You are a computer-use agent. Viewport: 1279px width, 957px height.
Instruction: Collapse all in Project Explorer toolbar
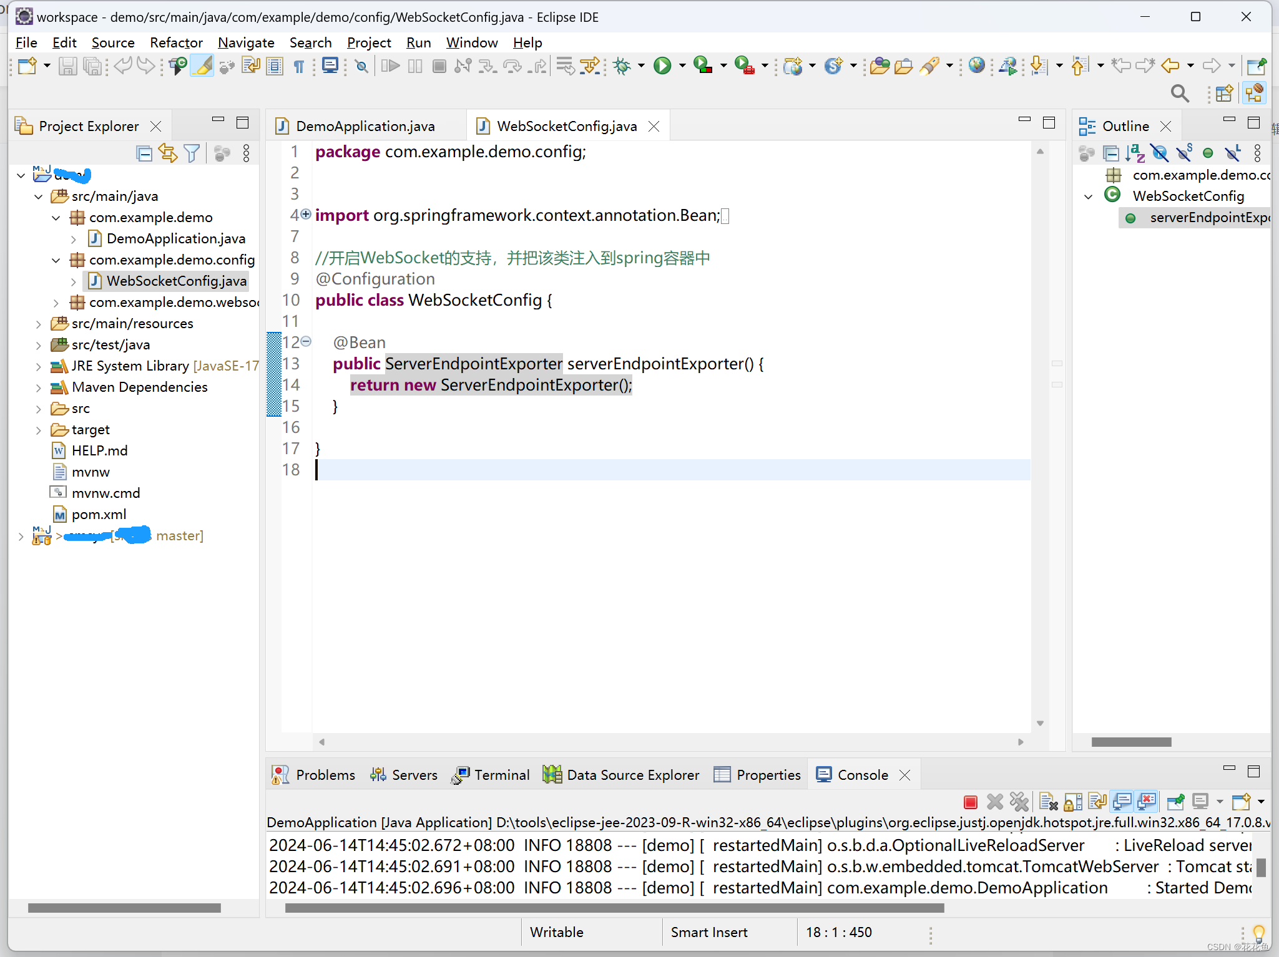click(x=144, y=153)
